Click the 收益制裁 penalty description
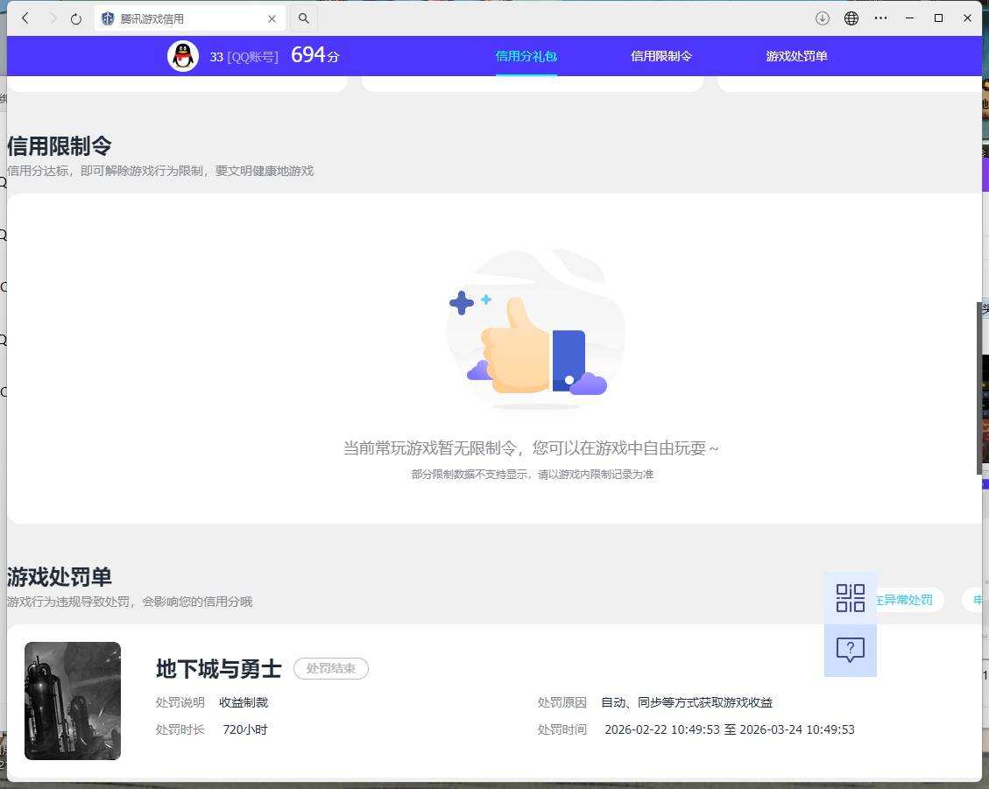Viewport: 989px width, 789px height. tap(244, 702)
